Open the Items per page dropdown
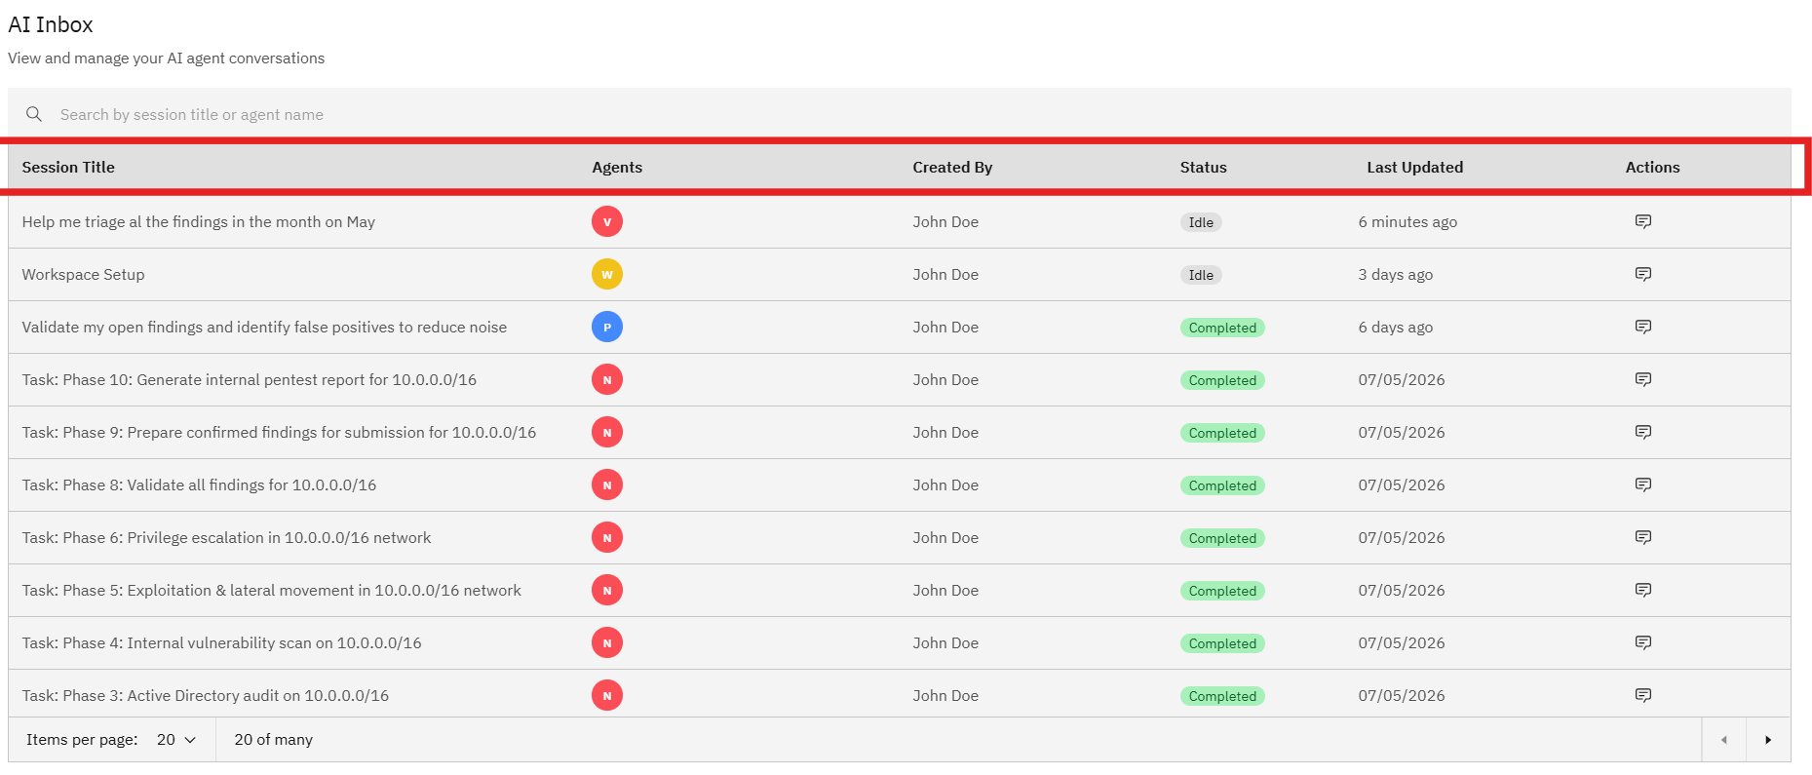The width and height of the screenshot is (1812, 775). coord(176,740)
